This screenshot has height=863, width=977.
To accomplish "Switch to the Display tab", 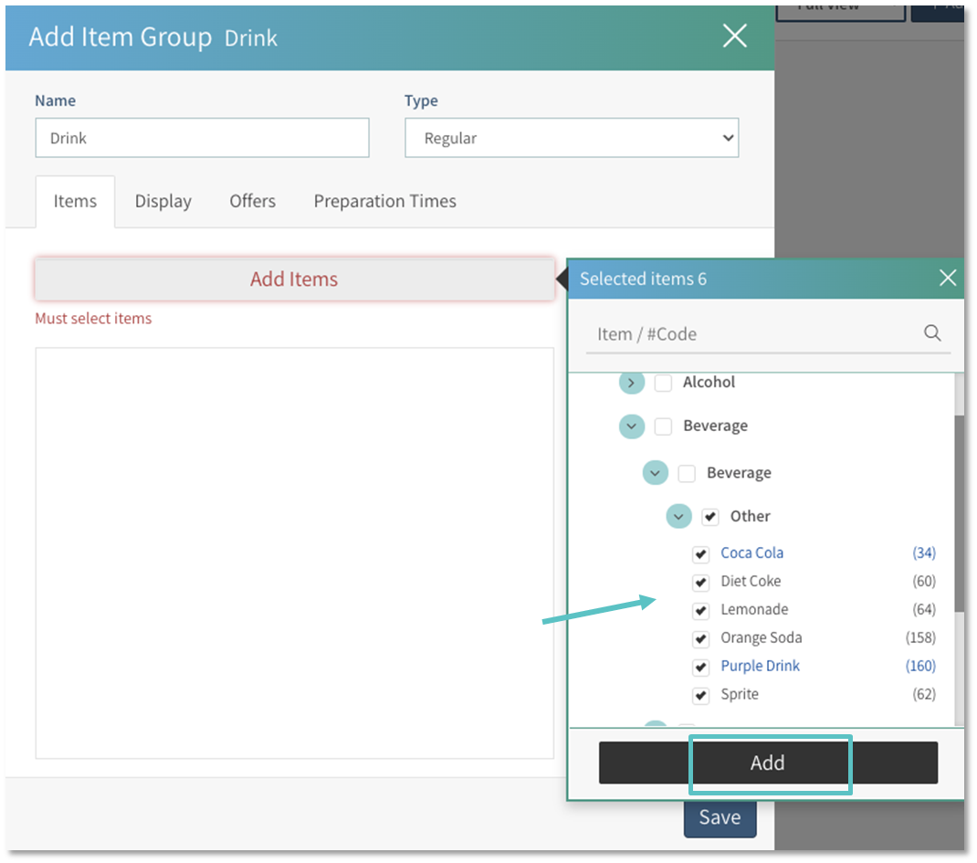I will point(163,201).
